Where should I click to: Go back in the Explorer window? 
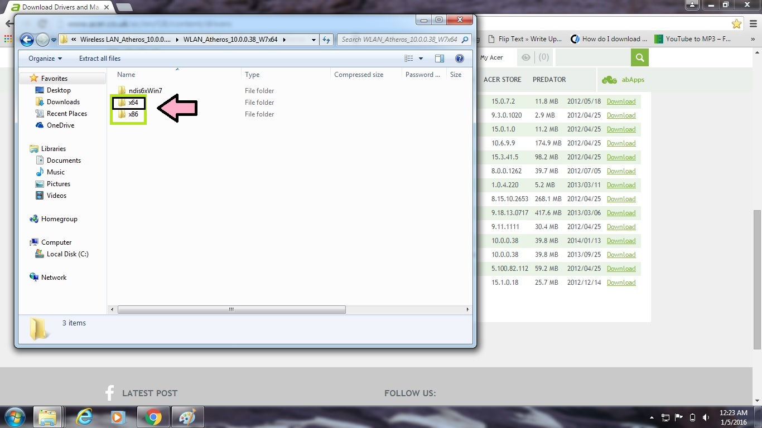click(x=27, y=40)
